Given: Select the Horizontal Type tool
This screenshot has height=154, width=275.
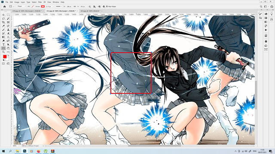Looking at the screenshot, I should [x=3, y=44].
